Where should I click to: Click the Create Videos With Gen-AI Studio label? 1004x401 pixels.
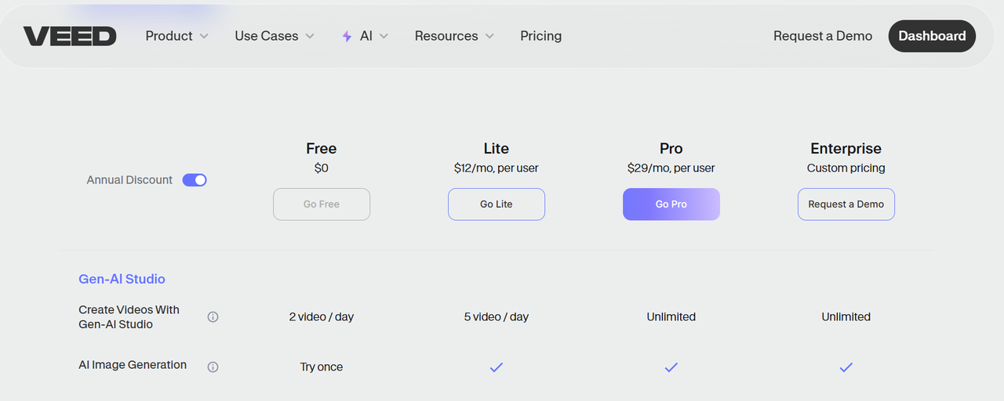[x=129, y=317]
